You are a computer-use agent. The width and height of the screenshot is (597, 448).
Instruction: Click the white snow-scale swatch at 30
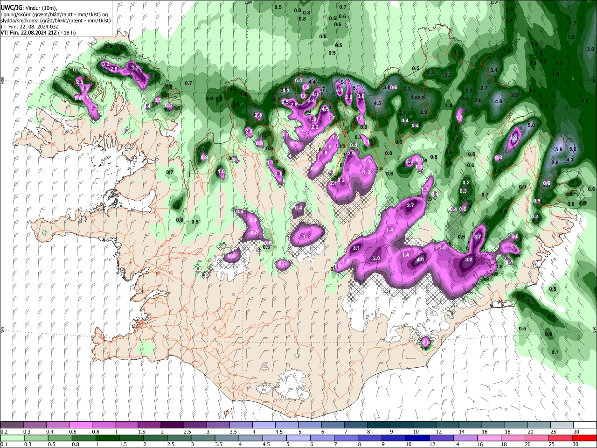click(585, 425)
